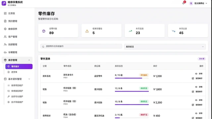
Task: Open 技师管理 sidebar item
Action: coord(17,44)
